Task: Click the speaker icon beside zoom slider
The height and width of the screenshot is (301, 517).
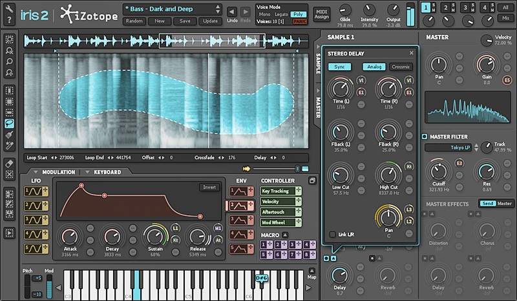Action: (247, 169)
